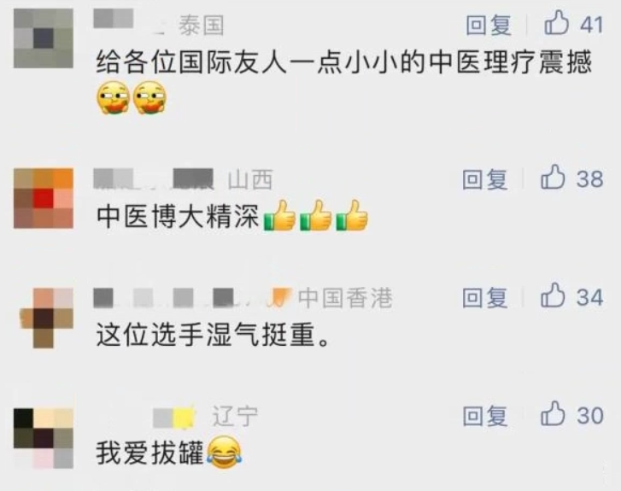Like the Thailand user's comment
Screen dimensions: 621x491
556,23
